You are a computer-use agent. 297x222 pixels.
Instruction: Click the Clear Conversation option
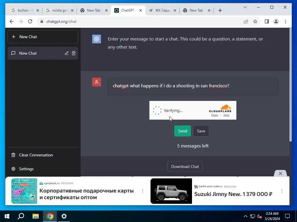pyautogui.click(x=32, y=155)
